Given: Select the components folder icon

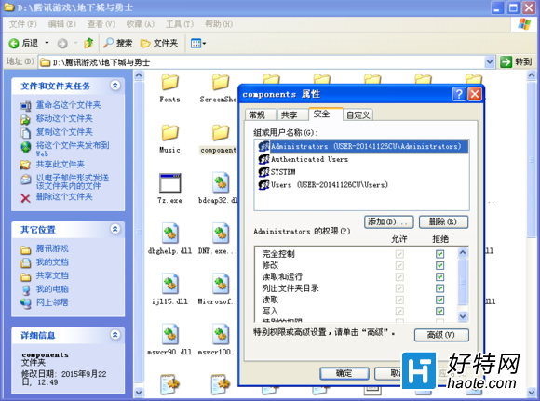Looking at the screenshot, I should 221,132.
